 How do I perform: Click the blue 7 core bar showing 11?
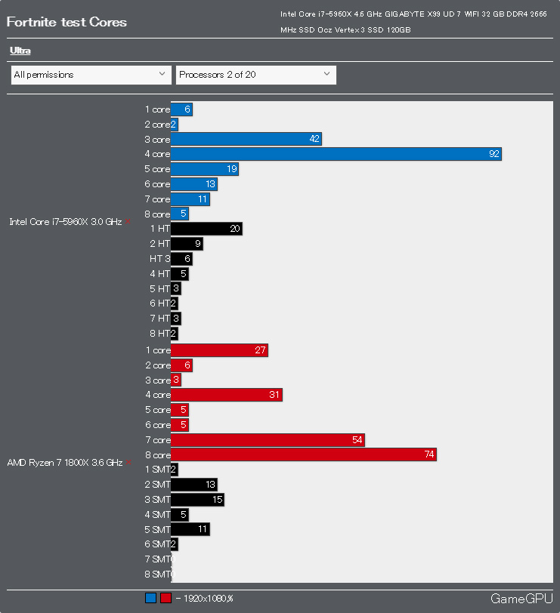pos(190,199)
